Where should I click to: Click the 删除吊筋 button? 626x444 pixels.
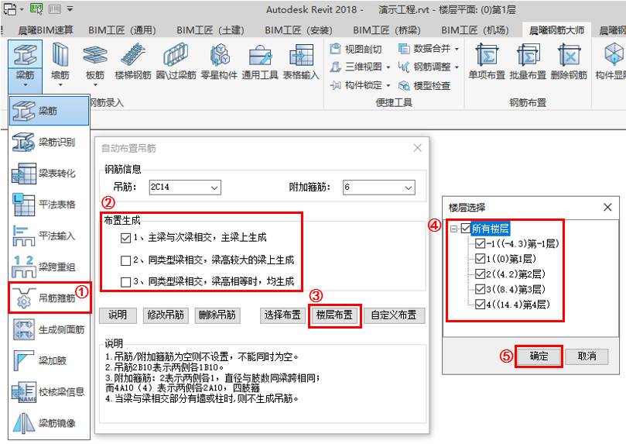click(x=217, y=315)
